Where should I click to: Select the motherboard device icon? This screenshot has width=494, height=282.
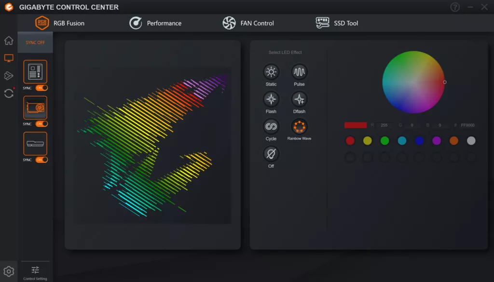click(35, 72)
